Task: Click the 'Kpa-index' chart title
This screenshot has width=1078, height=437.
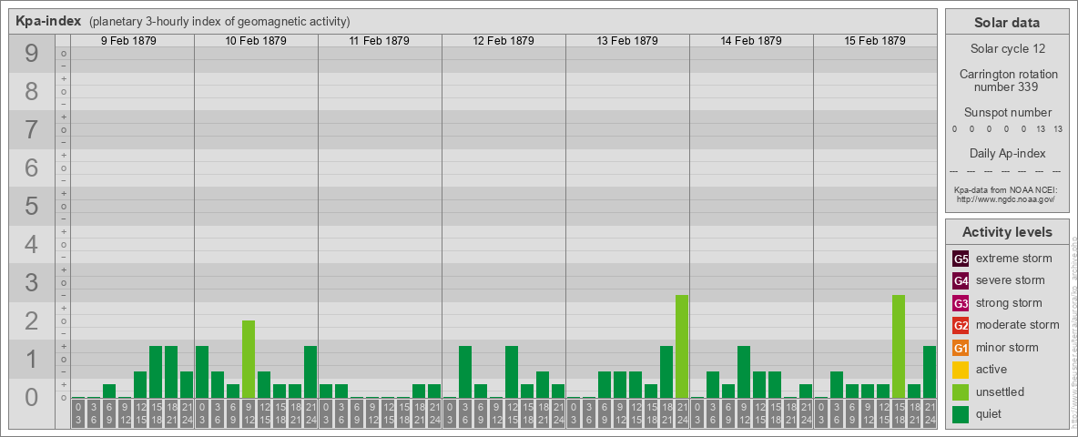Action: pos(48,21)
